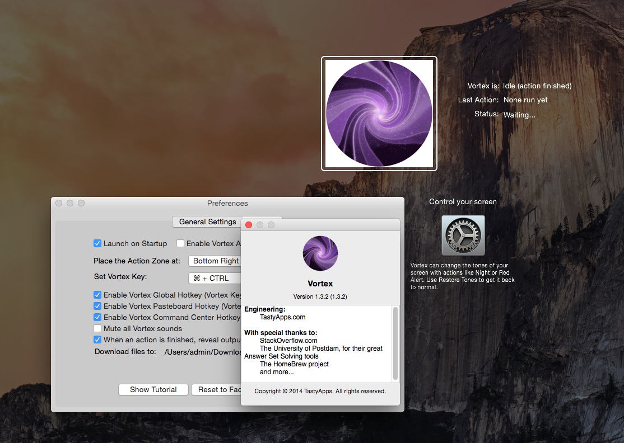Image resolution: width=624 pixels, height=443 pixels.
Task: Click the and more... credit line
Action: (x=277, y=372)
